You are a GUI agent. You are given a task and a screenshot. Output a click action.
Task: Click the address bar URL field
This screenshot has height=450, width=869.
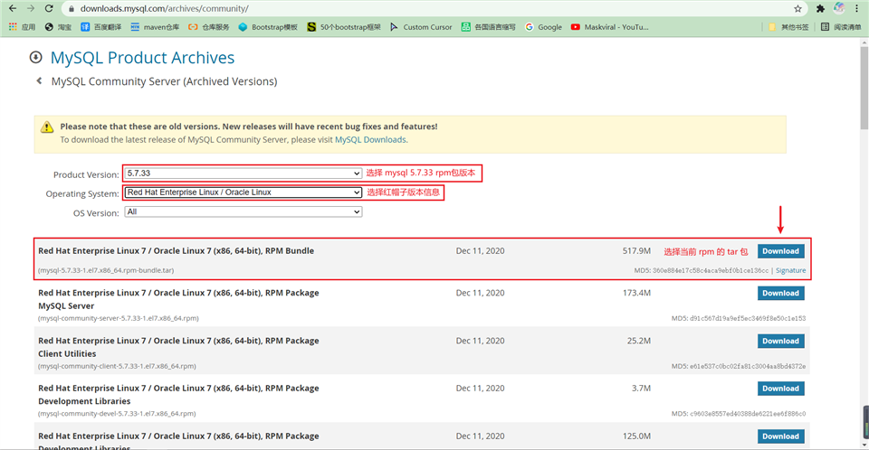pos(433,9)
